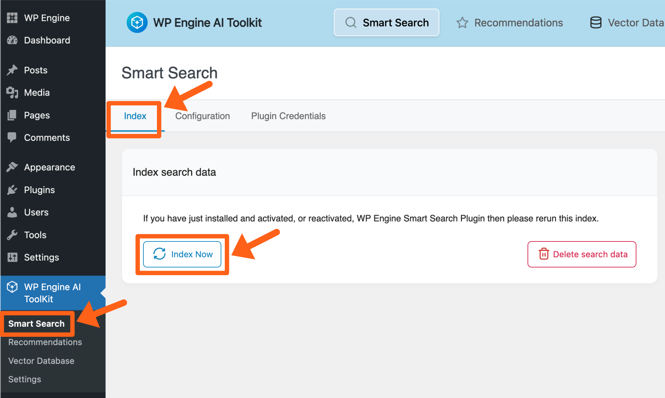Click the Comments bubble icon
Screen dimensions: 665x398
12,138
